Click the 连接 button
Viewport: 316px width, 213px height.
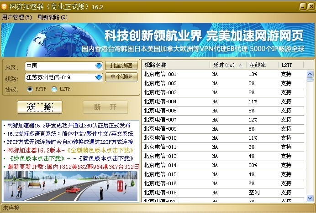coord(40,107)
